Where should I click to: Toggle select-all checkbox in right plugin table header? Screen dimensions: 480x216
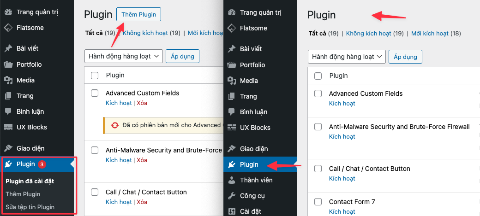tap(318, 76)
